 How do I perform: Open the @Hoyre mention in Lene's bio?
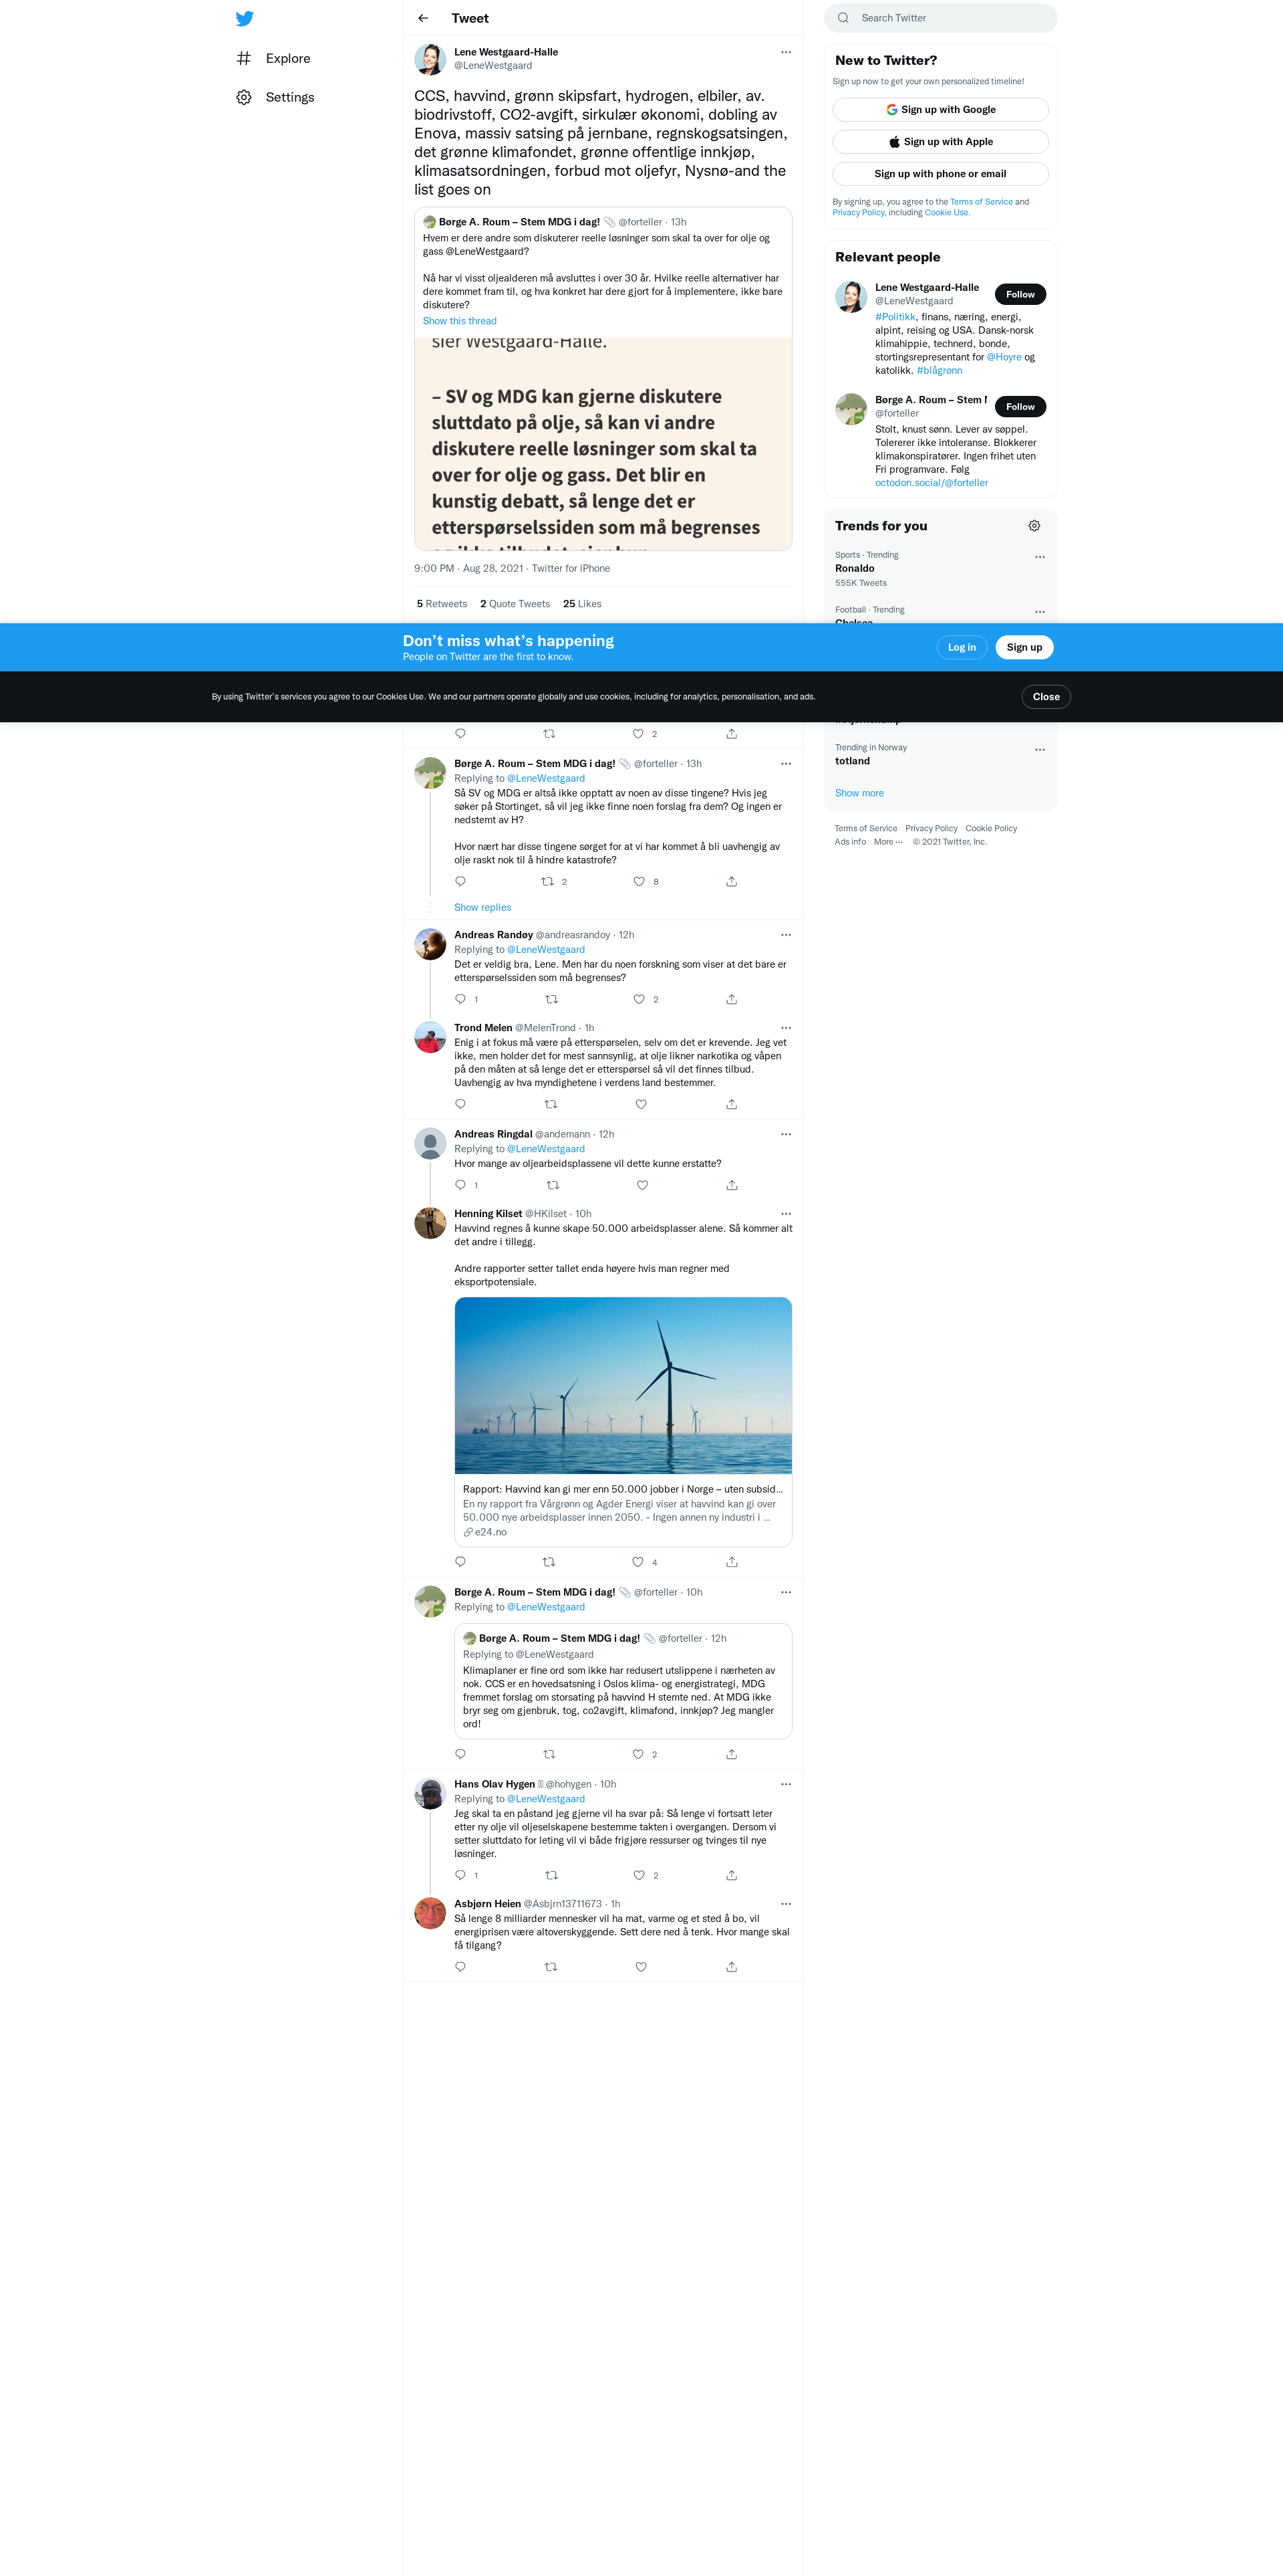click(x=1004, y=357)
